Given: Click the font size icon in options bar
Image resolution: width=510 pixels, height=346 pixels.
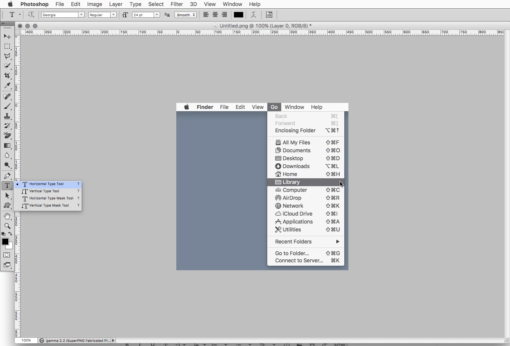Looking at the screenshot, I should (125, 15).
